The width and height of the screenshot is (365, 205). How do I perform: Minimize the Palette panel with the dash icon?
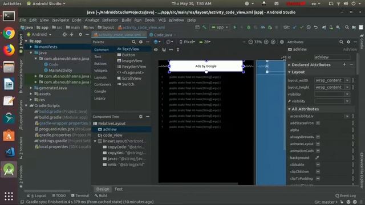pyautogui.click(x=148, y=42)
